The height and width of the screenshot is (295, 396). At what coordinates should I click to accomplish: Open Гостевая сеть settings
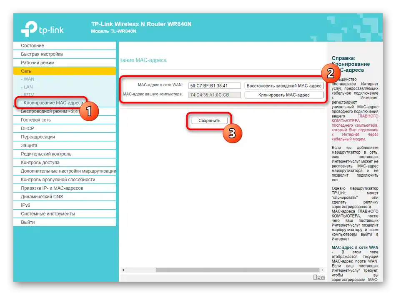[65, 120]
